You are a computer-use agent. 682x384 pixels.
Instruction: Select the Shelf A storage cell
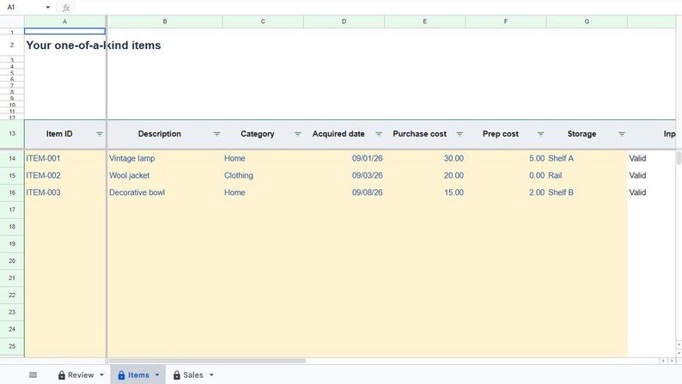tap(587, 158)
